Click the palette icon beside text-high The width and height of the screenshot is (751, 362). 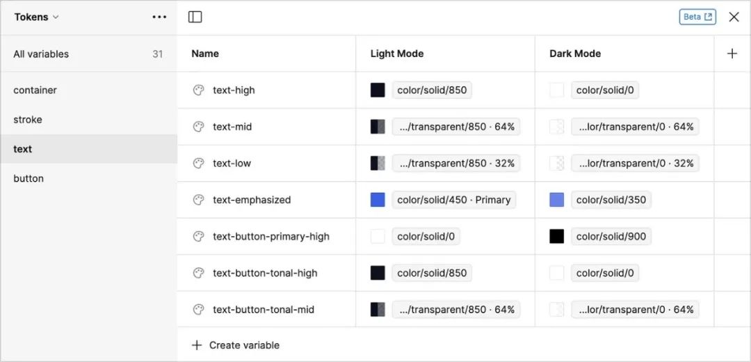click(x=198, y=90)
